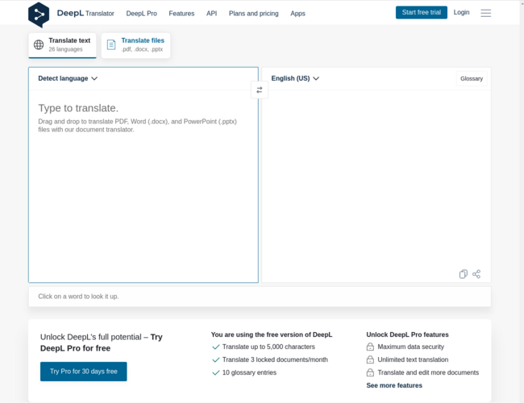Open the English (US) target language dropdown
Screen dimensions: 524x403
[x=295, y=78]
